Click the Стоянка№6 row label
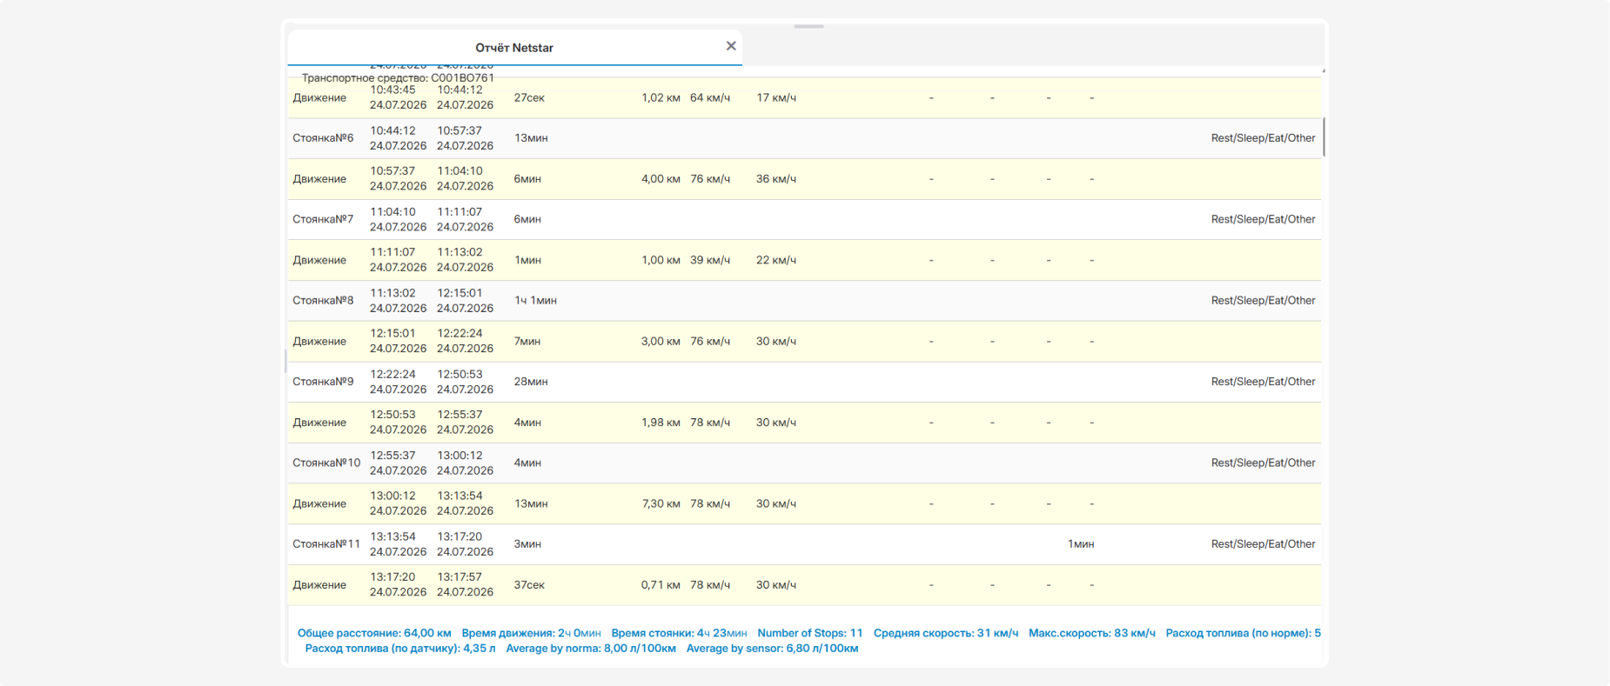Image resolution: width=1610 pixels, height=686 pixels. (323, 138)
